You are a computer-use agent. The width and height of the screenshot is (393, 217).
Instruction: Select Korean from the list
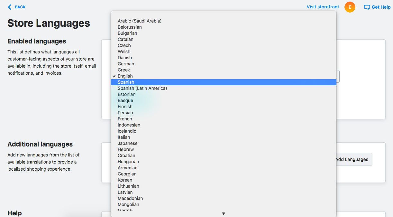pos(125,180)
